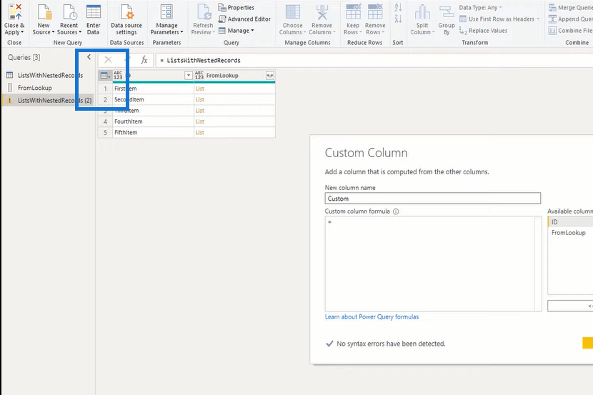593x395 pixels.
Task: Click Remove Rows
Action: click(375, 19)
